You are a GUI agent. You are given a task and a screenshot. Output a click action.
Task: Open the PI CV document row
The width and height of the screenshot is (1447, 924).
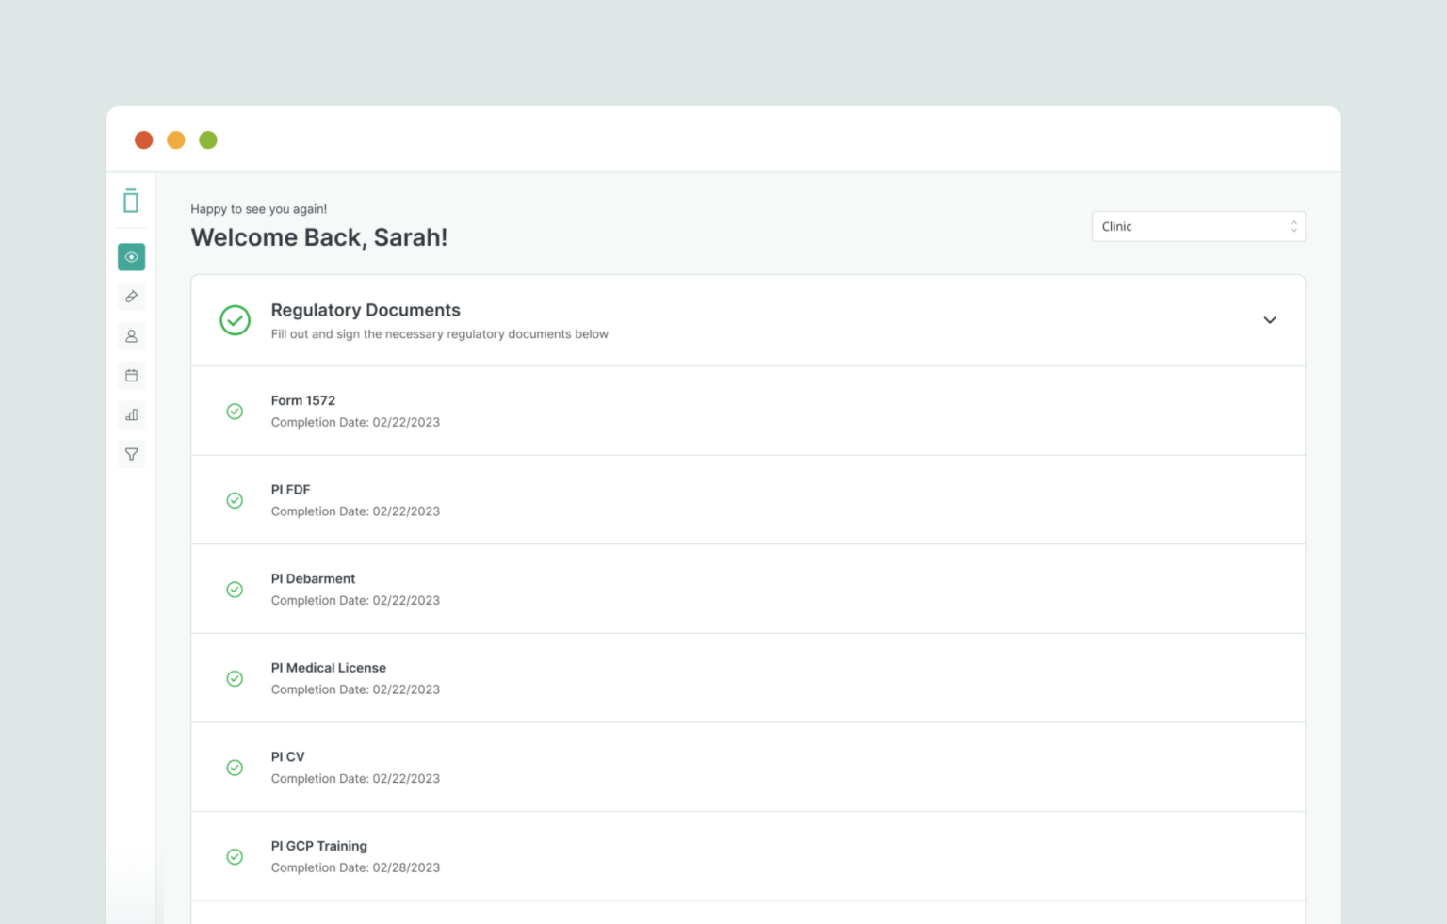(287, 757)
